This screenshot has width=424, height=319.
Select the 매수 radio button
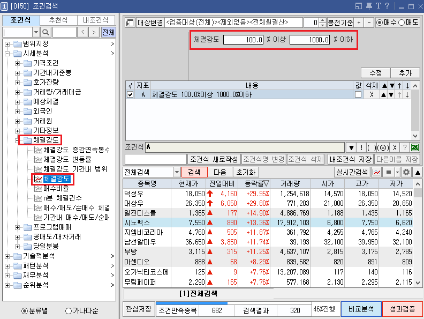pyautogui.click(x=380, y=23)
